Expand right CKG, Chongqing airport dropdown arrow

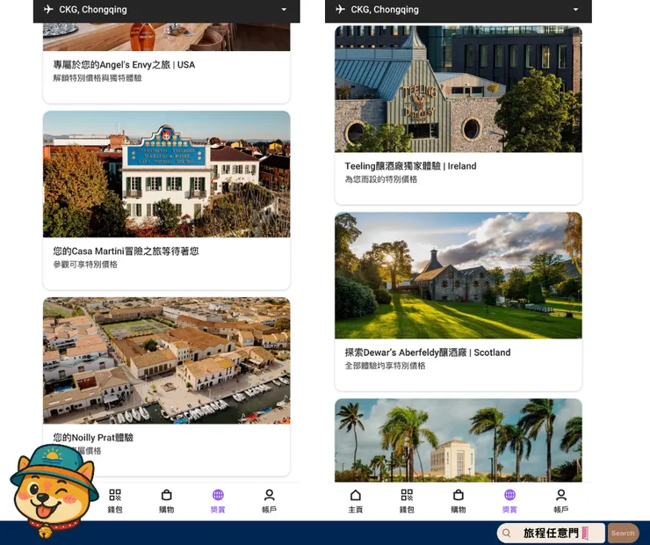point(576,10)
